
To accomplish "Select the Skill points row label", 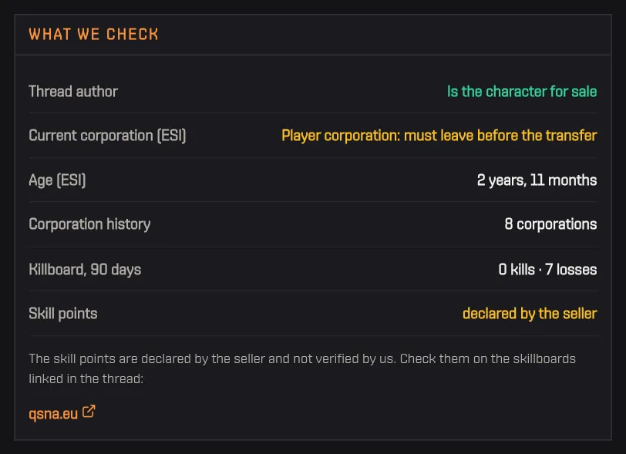I will click(63, 314).
